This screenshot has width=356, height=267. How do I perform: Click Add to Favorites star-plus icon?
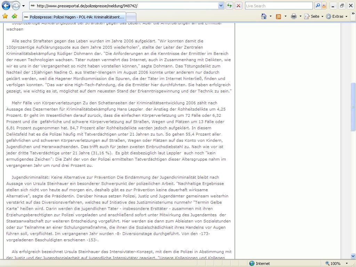[14, 16]
